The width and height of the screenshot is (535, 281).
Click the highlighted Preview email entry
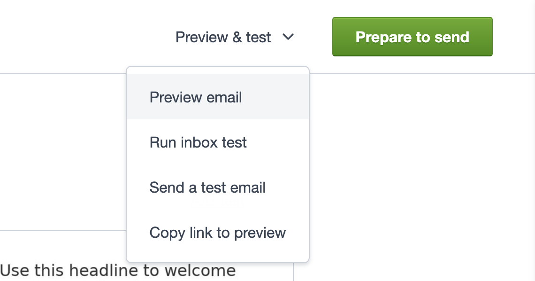pyautogui.click(x=195, y=97)
